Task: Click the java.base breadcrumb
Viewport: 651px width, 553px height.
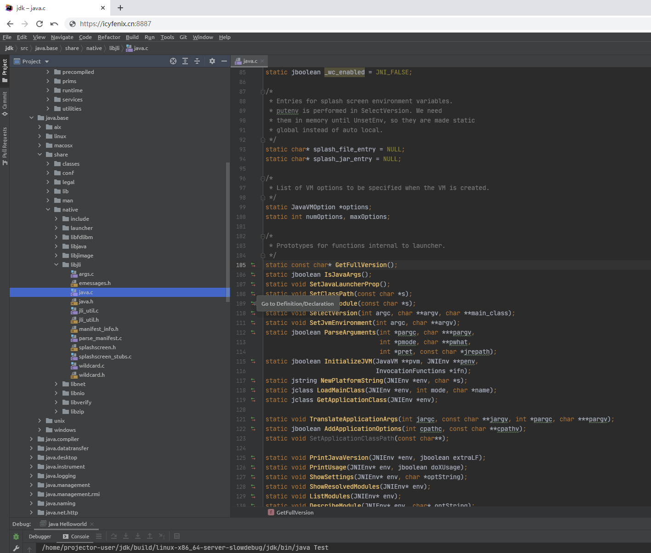Action: pos(46,48)
